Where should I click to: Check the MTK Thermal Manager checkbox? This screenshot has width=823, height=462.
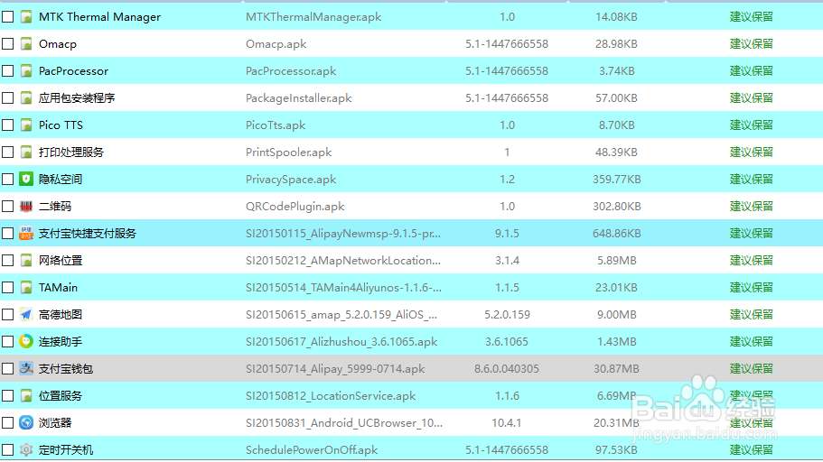(8, 17)
